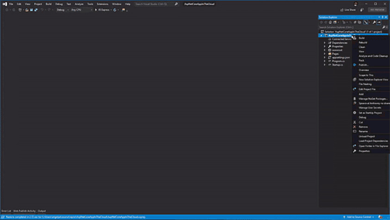Switch to the Web Publish Activity tab

[25, 211]
